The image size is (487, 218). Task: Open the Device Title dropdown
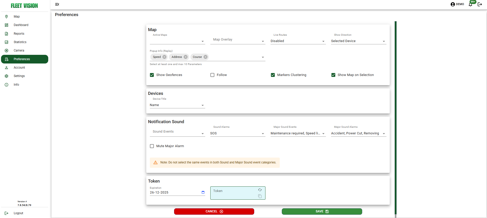pos(177,105)
